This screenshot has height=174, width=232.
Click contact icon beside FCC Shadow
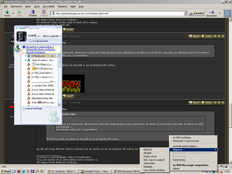[x=29, y=69]
